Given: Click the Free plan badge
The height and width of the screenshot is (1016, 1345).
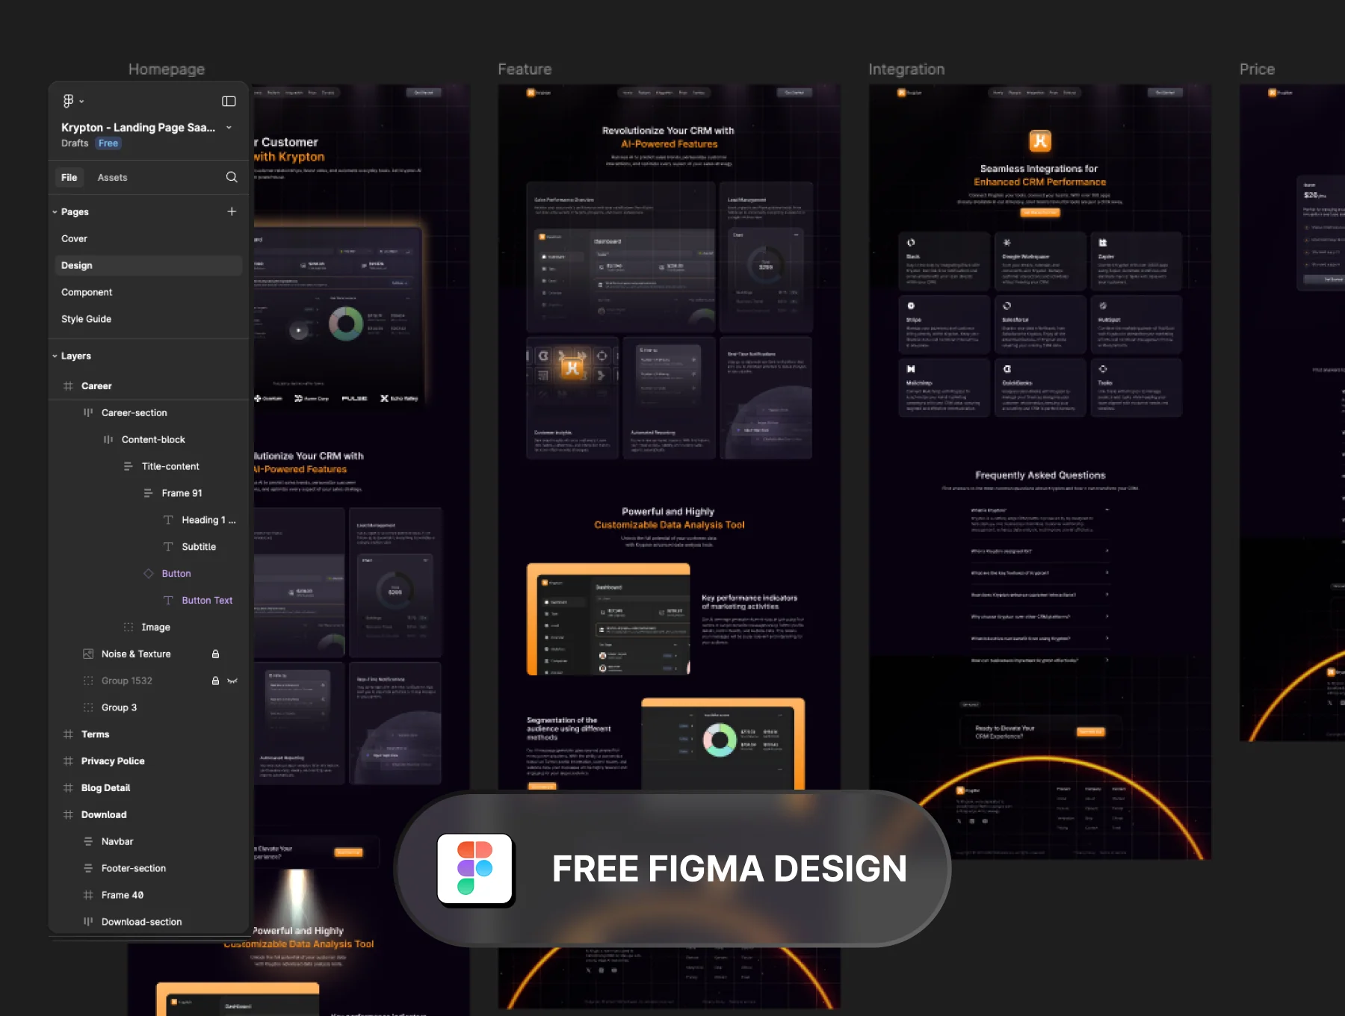Looking at the screenshot, I should (x=108, y=143).
